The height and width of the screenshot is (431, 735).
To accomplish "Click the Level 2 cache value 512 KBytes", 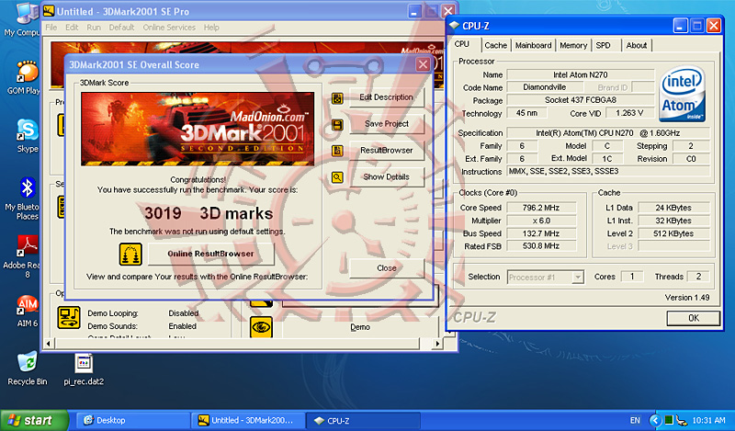I will click(673, 233).
